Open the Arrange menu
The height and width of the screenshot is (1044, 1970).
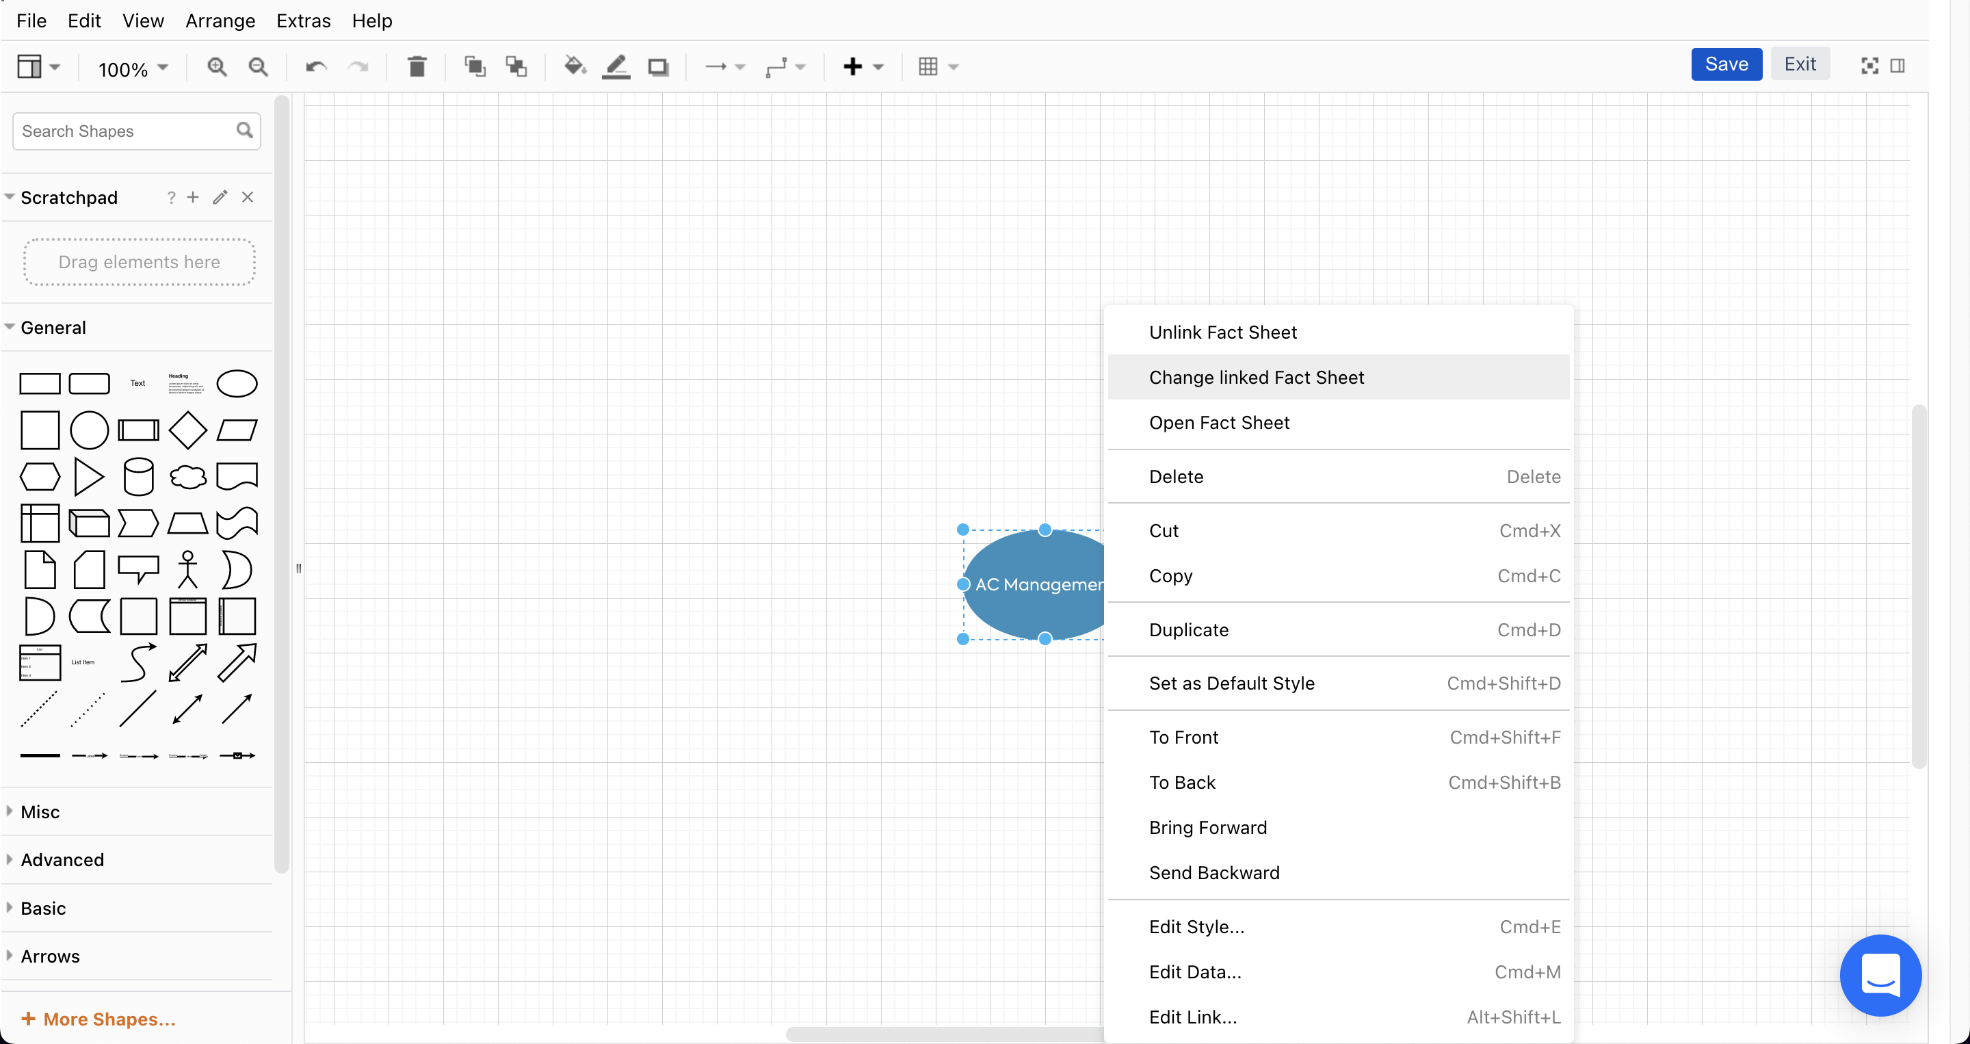(220, 21)
